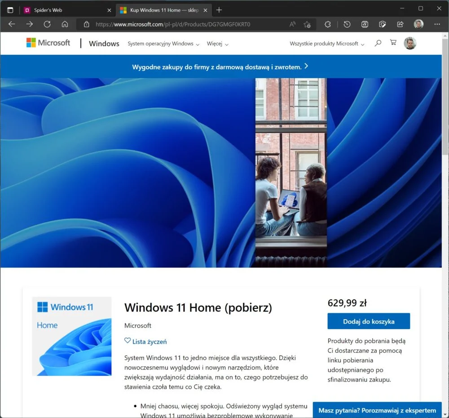Screen dimensions: 449x418
Task: Open Wszystkie produkty Microsoft dropdown
Action: [327, 44]
